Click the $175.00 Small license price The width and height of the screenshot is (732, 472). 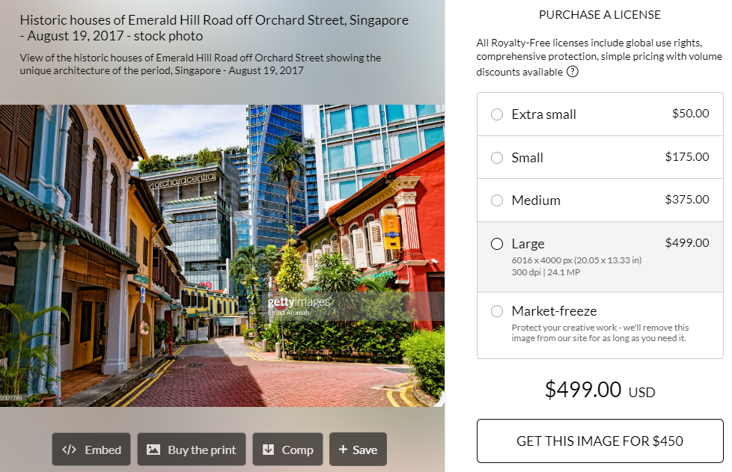click(x=686, y=157)
